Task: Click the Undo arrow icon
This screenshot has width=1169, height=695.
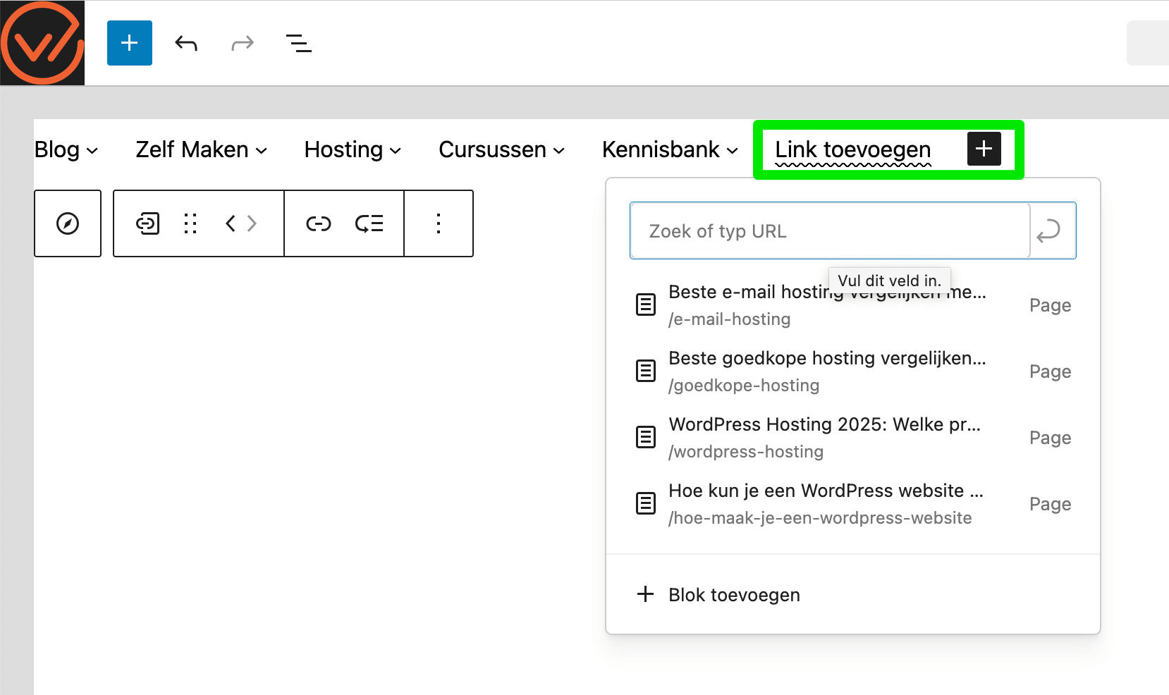Action: coord(185,42)
